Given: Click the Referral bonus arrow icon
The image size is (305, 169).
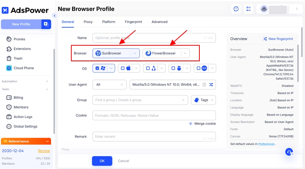Looking at the screenshot, I should [47, 141].
